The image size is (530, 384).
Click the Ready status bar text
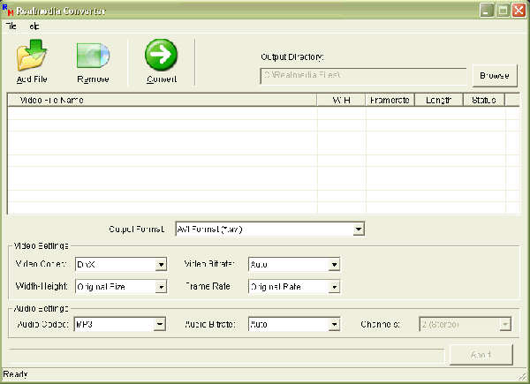[16, 374]
